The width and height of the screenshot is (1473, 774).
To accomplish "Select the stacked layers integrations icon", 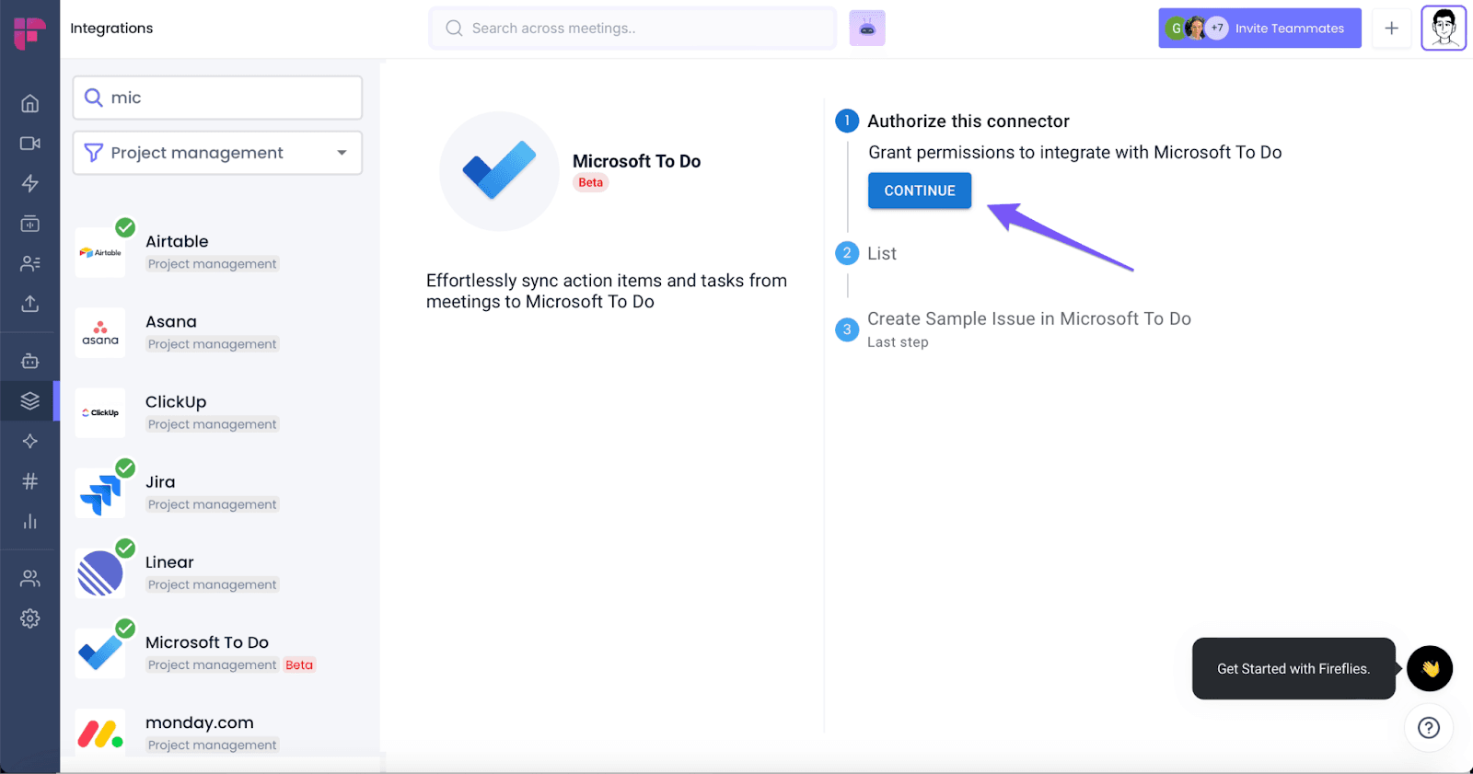I will point(30,401).
